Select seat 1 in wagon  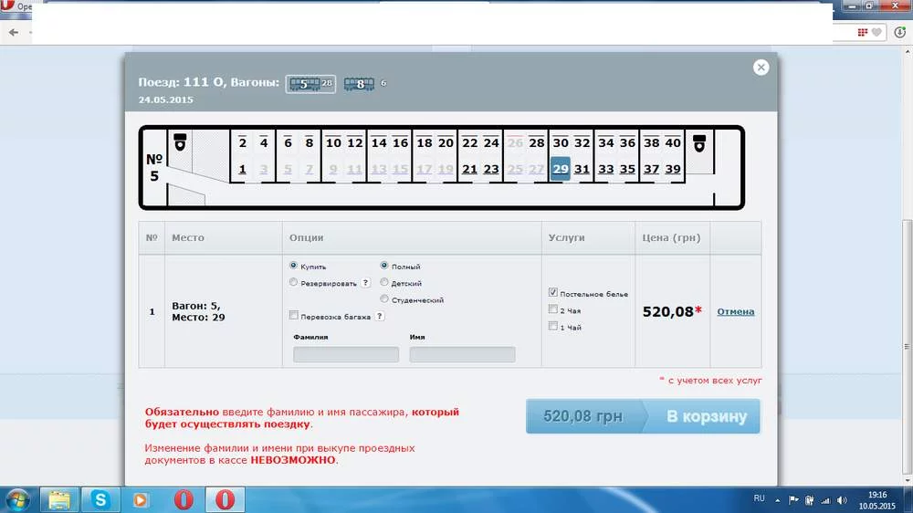click(242, 170)
